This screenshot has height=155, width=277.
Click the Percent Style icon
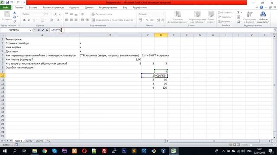tap(147, 20)
